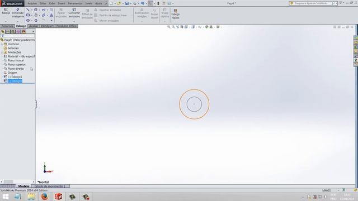358x201 pixels.
Task: Open FeatureManager design tree tab icon
Action: click(x=3, y=32)
